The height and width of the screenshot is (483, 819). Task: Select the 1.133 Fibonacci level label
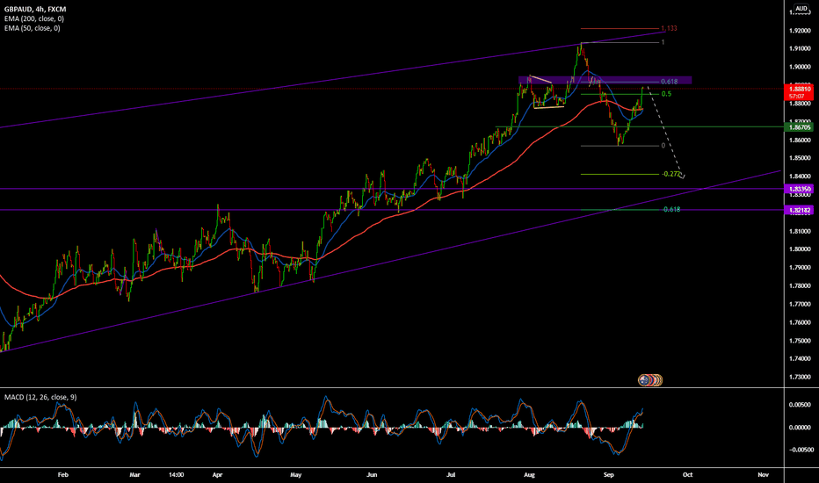click(x=669, y=29)
